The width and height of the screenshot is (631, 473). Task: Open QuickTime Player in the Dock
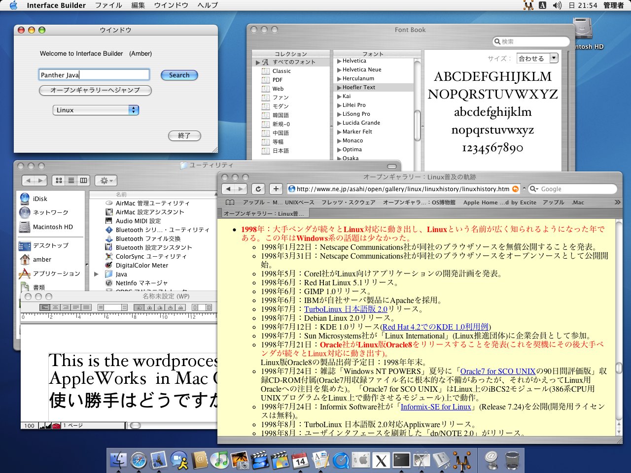341,460
